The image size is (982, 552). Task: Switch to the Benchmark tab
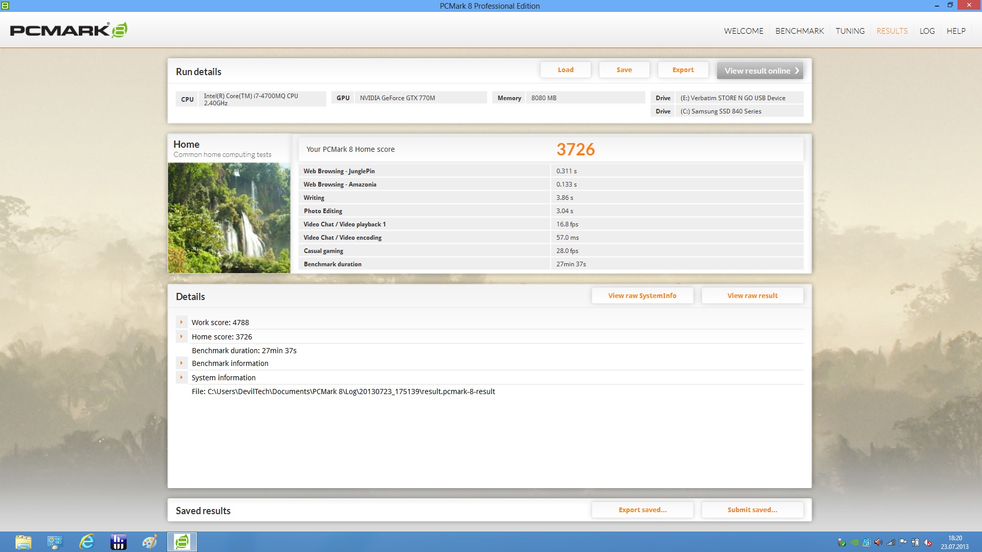(799, 31)
